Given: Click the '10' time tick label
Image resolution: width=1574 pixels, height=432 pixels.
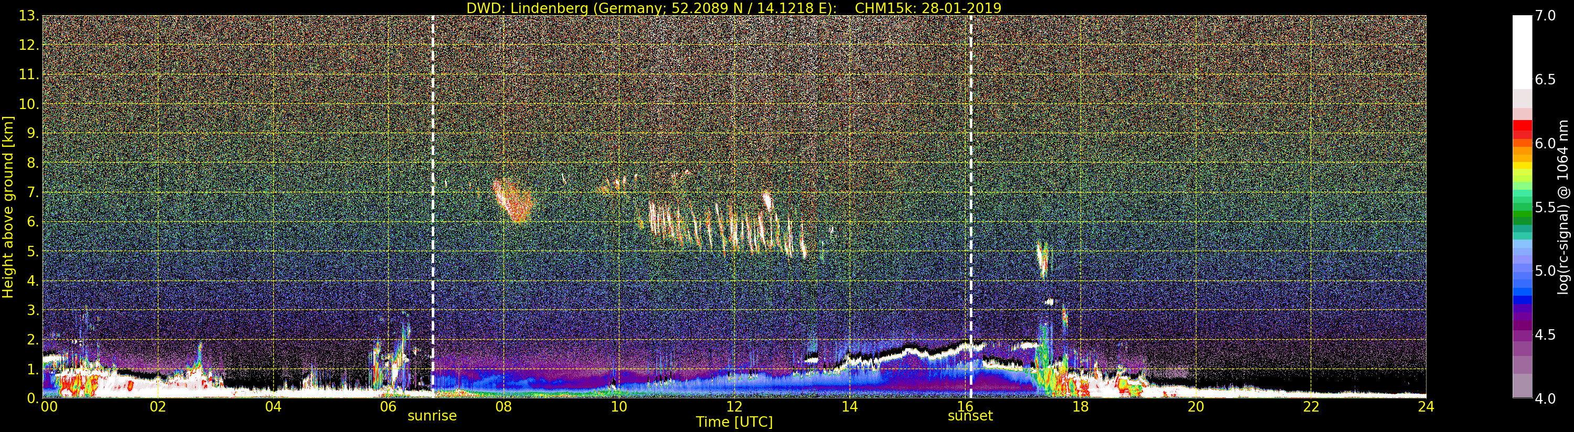Looking at the screenshot, I should 619,406.
